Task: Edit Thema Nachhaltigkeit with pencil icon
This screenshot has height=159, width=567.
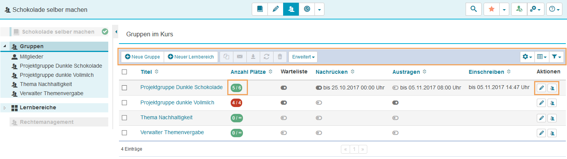Action: [541, 118]
